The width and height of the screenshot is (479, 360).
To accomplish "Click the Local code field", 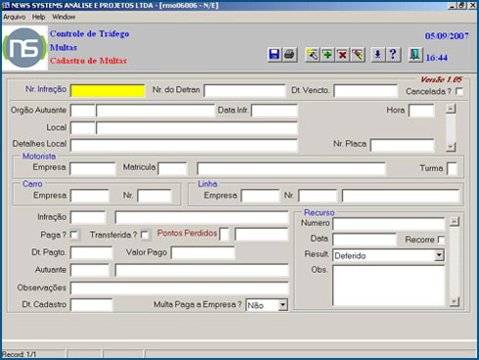I will pyautogui.click(x=83, y=128).
